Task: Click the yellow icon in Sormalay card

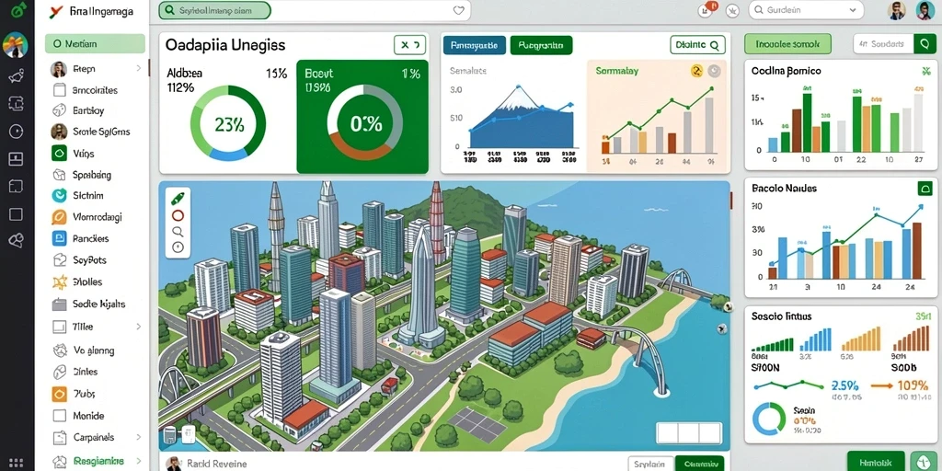Action: (697, 71)
